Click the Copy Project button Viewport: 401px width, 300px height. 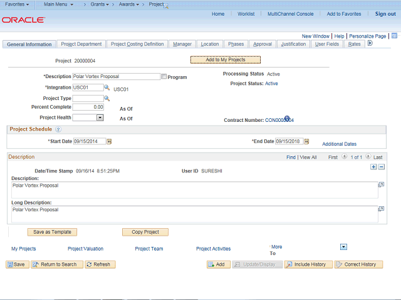pos(145,232)
